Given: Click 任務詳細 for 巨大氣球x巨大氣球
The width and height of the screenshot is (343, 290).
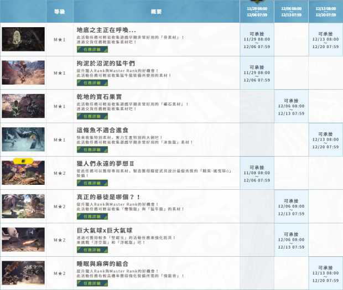Looking at the screenshot, I should point(89,250).
